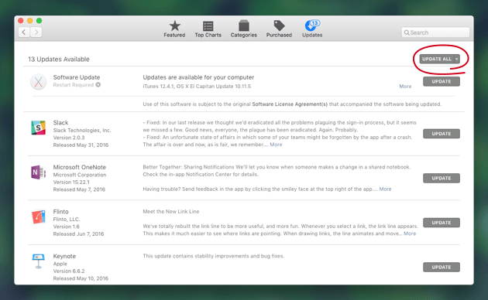Image resolution: width=488 pixels, height=300 pixels.
Task: Show More of Slack release notes
Action: click(276, 145)
